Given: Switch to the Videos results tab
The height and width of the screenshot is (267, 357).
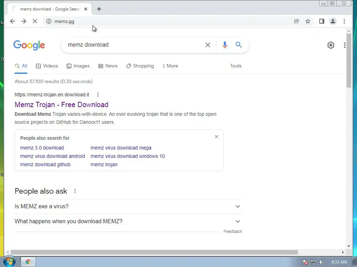Looking at the screenshot, I should (47, 66).
